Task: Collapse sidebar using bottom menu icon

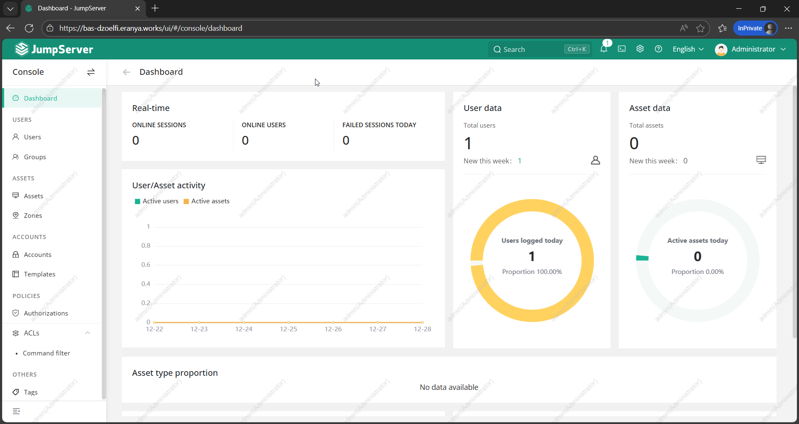Action: click(16, 411)
